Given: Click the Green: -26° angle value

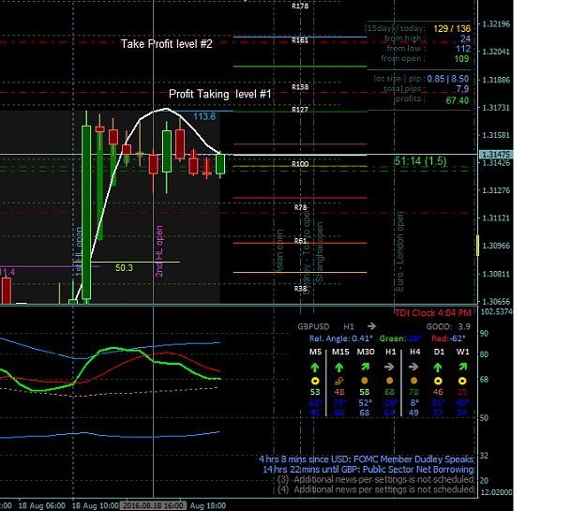Looking at the screenshot, I should [400, 338].
